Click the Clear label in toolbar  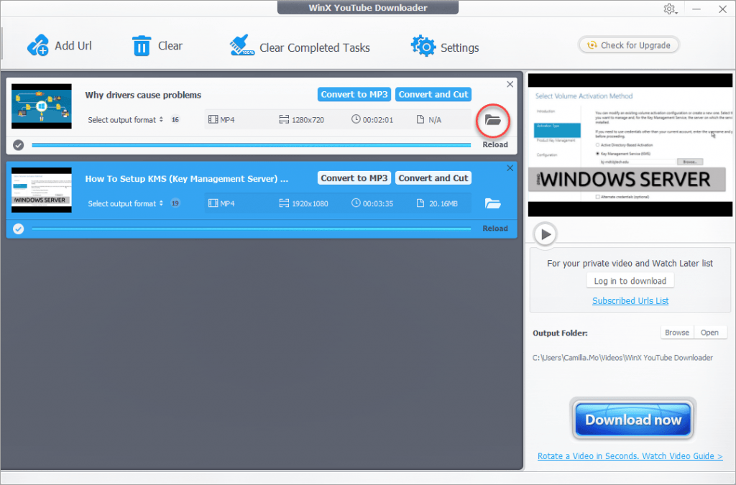click(x=170, y=45)
